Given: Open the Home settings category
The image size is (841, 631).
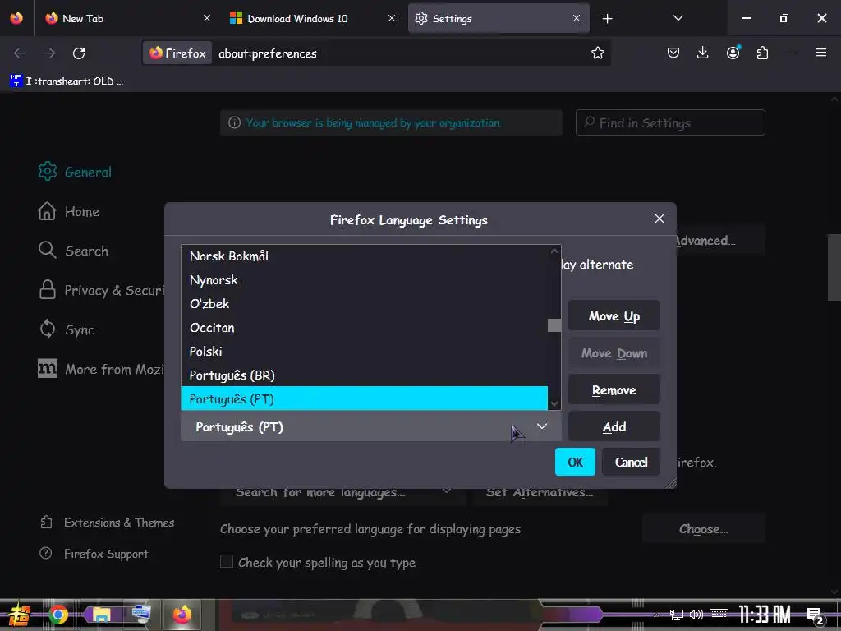Looking at the screenshot, I should (x=69, y=211).
